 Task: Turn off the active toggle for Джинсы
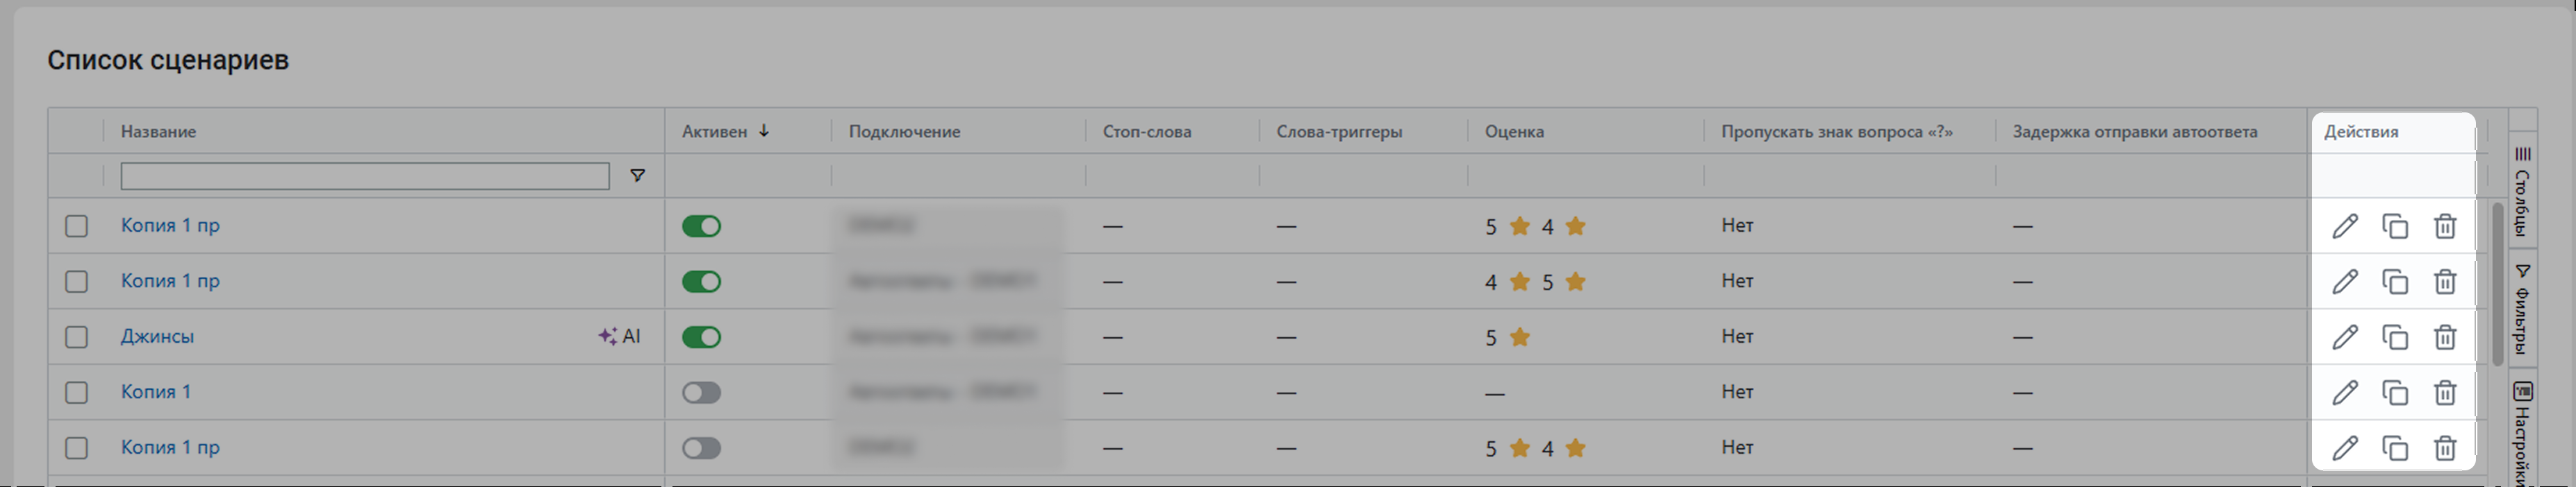[x=701, y=337]
